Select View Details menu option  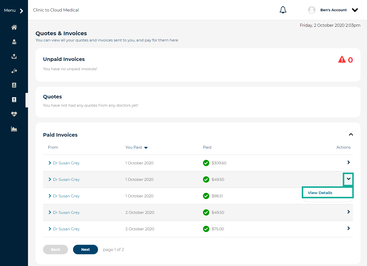(x=320, y=193)
